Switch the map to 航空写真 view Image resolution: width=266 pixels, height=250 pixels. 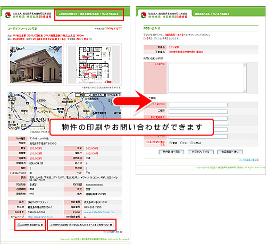pos(97,95)
